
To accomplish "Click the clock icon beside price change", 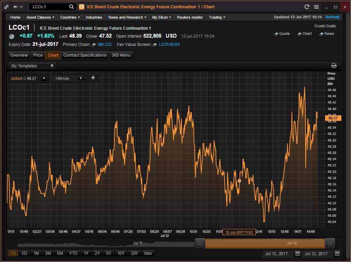I will tap(11, 36).
